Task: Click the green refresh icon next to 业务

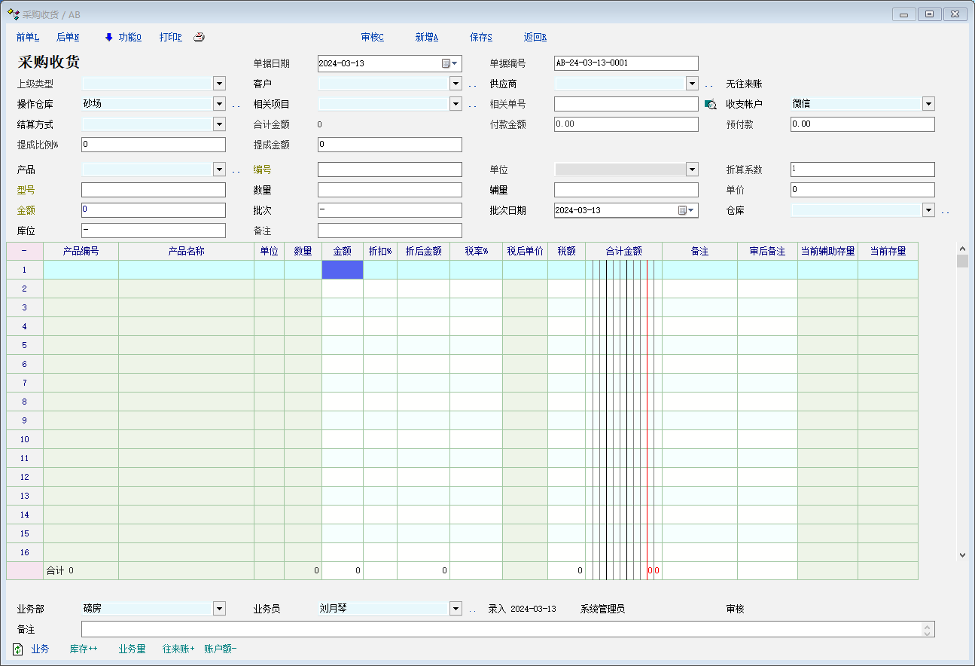Action: point(18,649)
